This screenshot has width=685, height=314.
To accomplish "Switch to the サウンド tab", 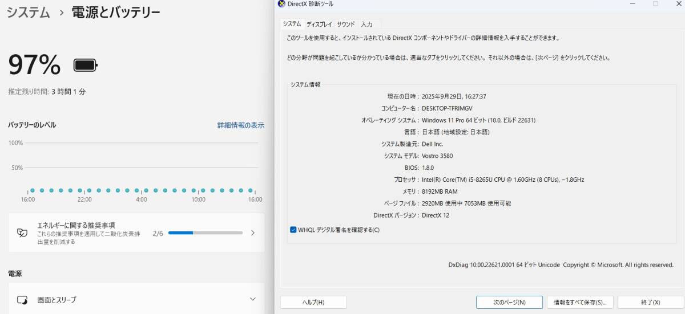I will pyautogui.click(x=346, y=25).
